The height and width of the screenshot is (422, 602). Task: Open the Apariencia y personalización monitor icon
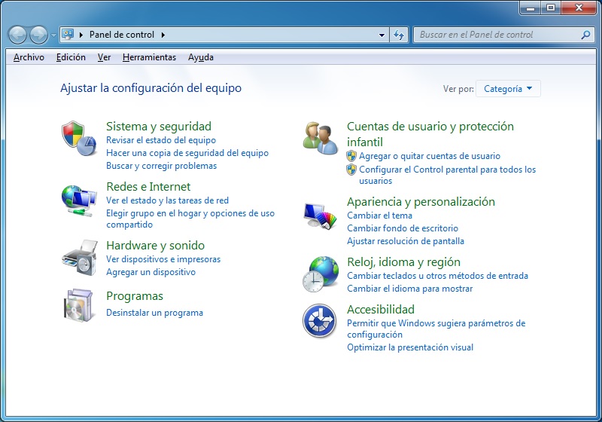321,216
